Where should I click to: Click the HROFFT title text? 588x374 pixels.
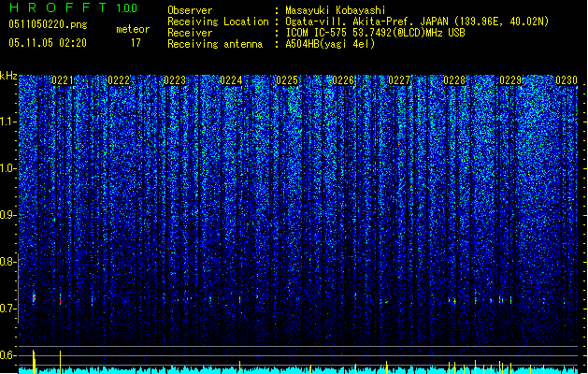pos(58,7)
